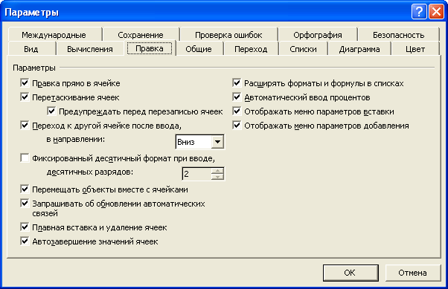The height and width of the screenshot is (289, 448).
Task: Switch to the Вычисления tab
Action: (x=90, y=49)
